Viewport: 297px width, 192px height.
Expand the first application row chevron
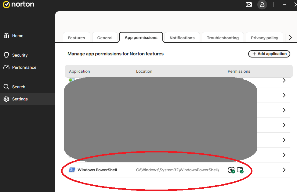click(x=284, y=80)
